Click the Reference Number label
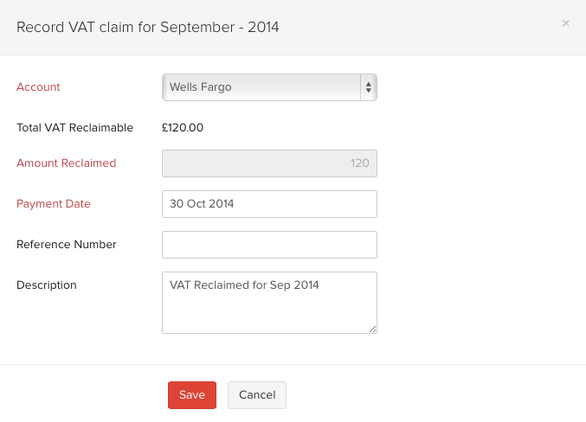The height and width of the screenshot is (422, 586). [x=67, y=245]
